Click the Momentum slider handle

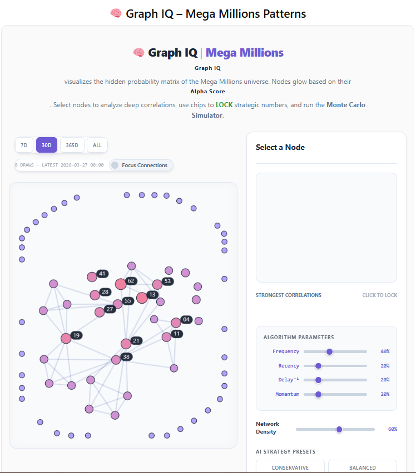coord(318,394)
